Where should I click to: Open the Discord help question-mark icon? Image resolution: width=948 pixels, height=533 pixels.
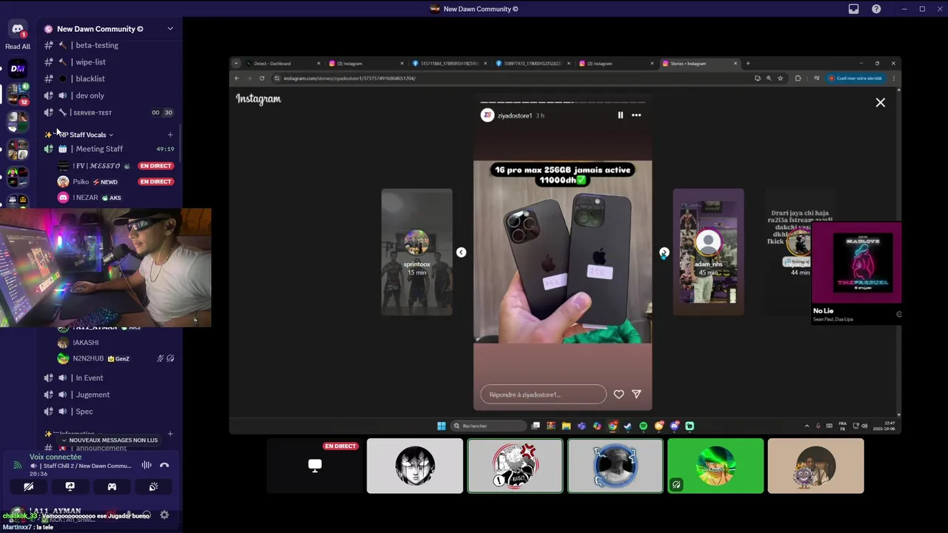pos(876,9)
